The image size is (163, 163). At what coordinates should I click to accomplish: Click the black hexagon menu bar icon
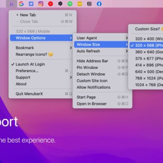tap(60, 4)
